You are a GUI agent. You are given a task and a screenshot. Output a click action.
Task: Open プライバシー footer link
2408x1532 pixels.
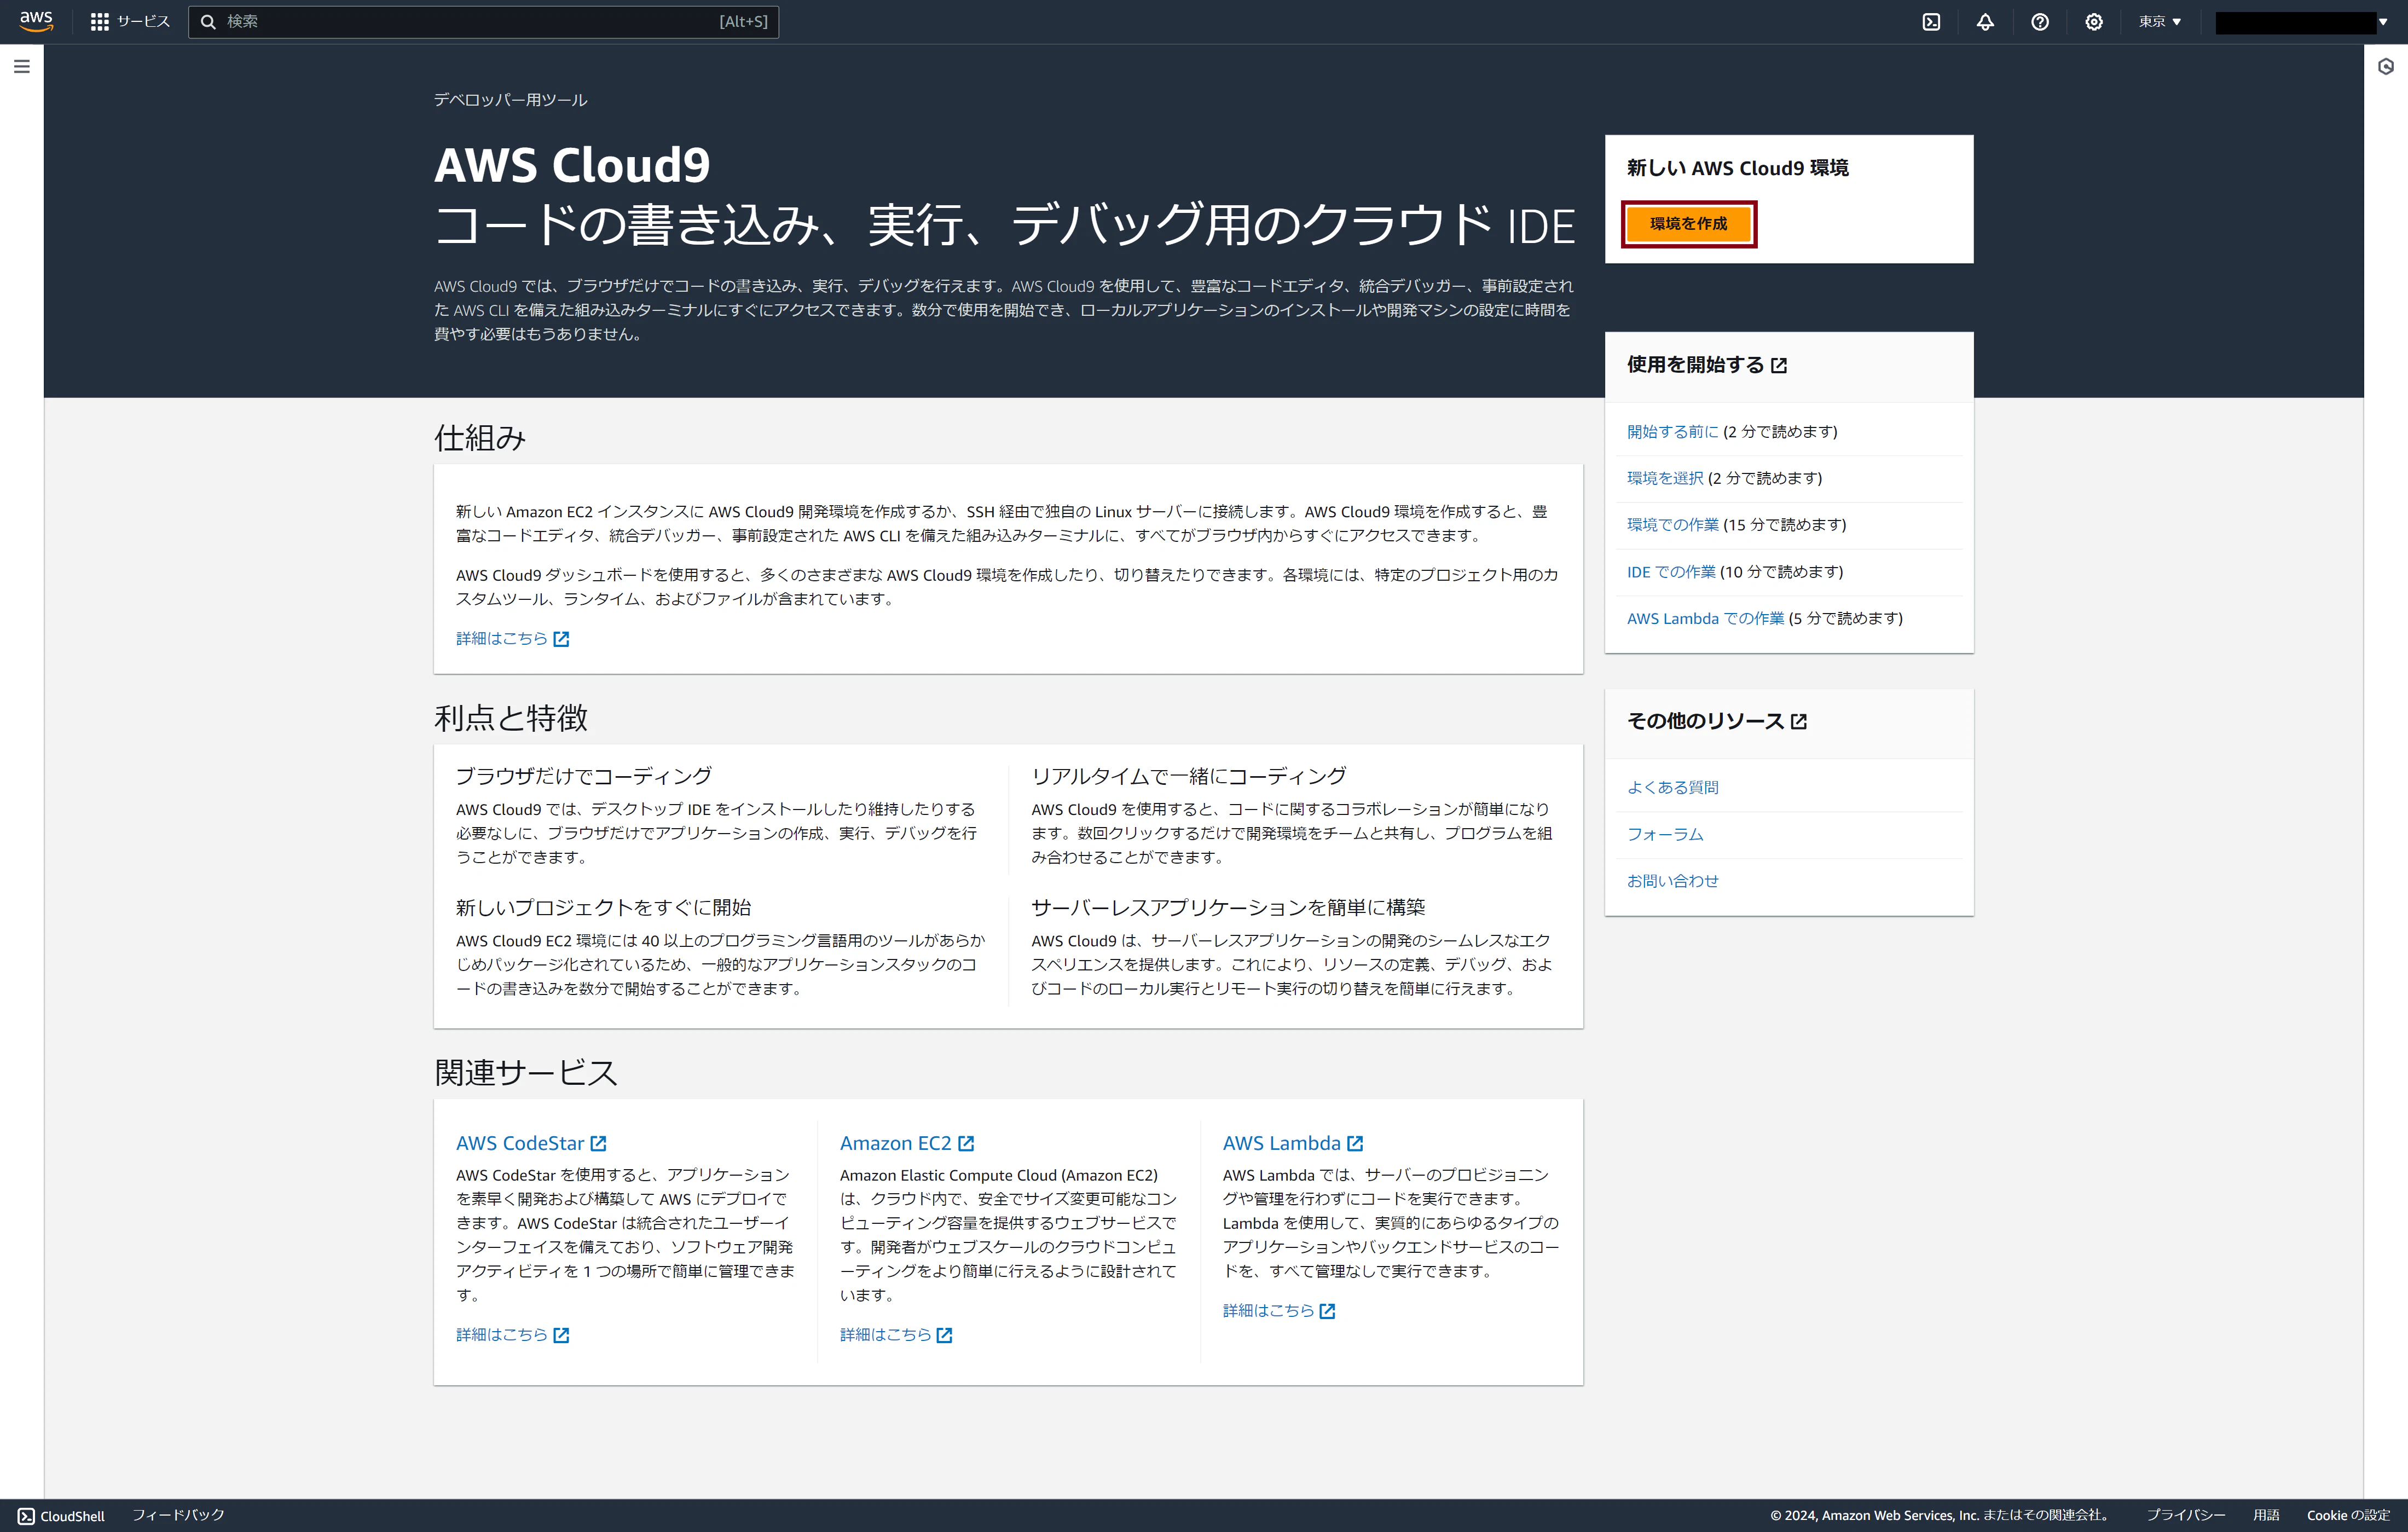[x=2186, y=1515]
